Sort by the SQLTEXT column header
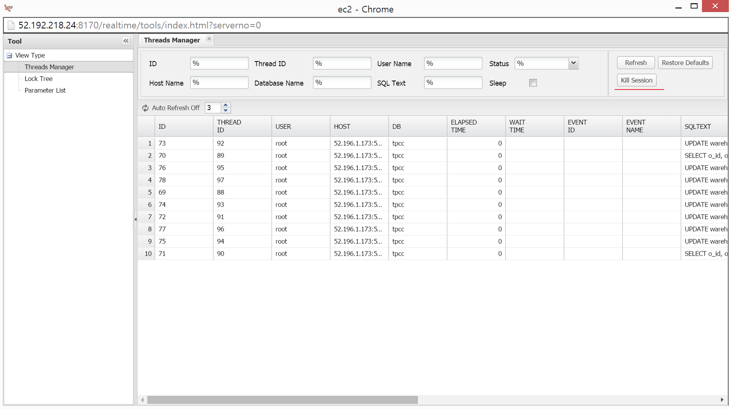Image resolution: width=730 pixels, height=409 pixels. click(x=704, y=126)
